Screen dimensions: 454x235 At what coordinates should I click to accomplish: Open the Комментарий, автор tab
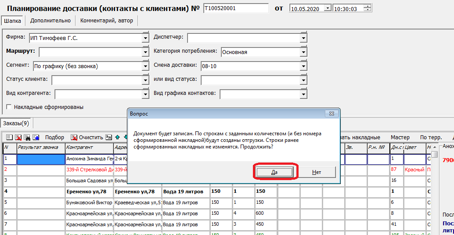pos(107,21)
